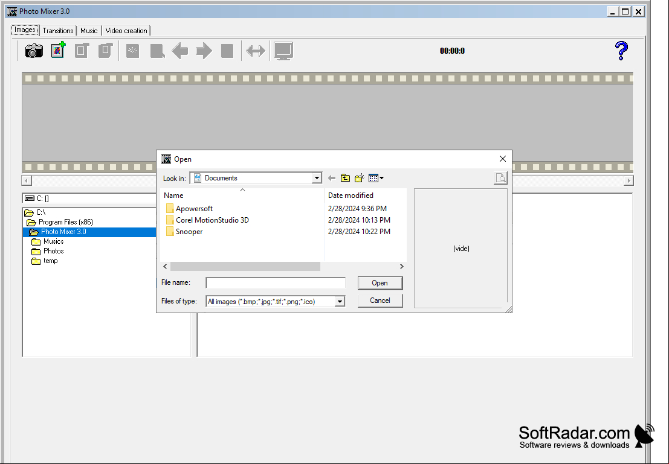Image resolution: width=669 pixels, height=464 pixels.
Task: Sort by the Name column header
Action: (242, 195)
